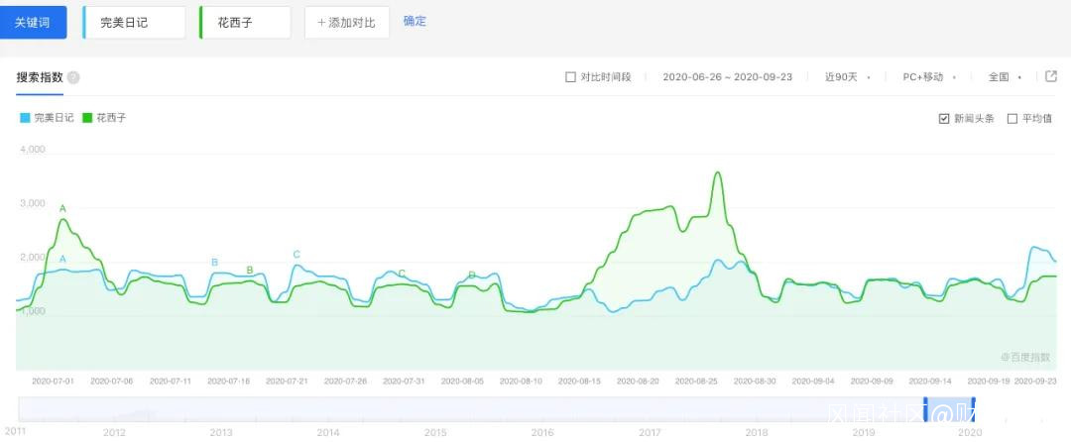Click the 确定 link
Viewport: 1071px width, 442px height.
[415, 21]
